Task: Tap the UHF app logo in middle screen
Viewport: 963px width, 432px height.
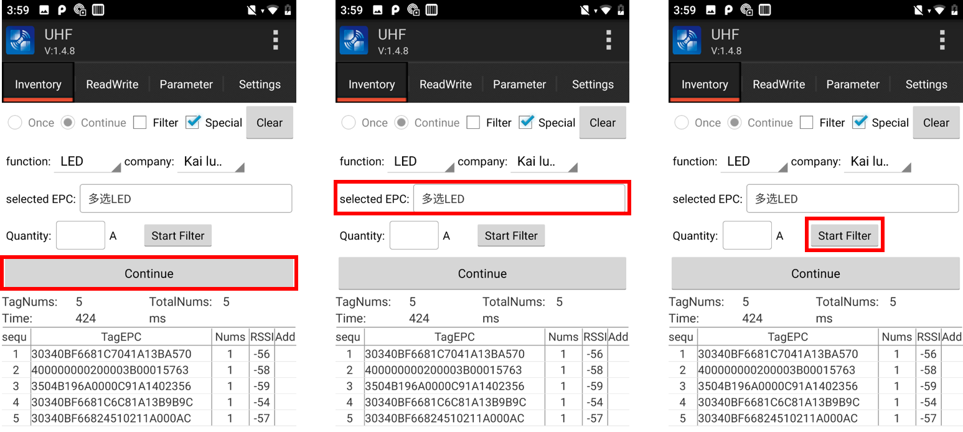Action: (x=354, y=41)
